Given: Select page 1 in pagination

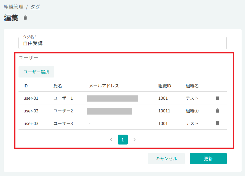Looking at the screenshot, I should (x=123, y=140).
